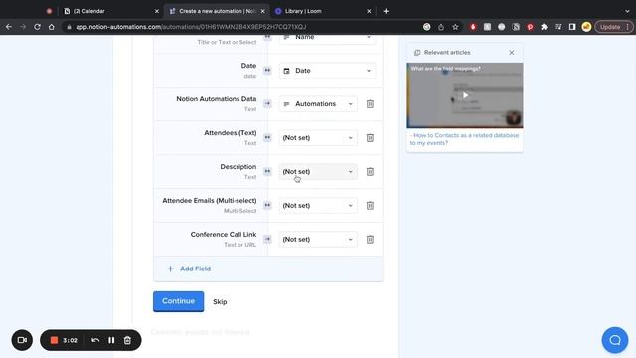This screenshot has height=358, width=636.
Task: Open the Notion extension icon
Action: pos(516,27)
